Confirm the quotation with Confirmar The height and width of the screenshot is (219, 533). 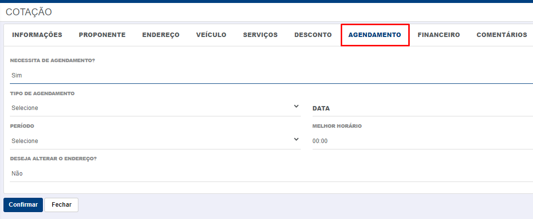(x=23, y=205)
